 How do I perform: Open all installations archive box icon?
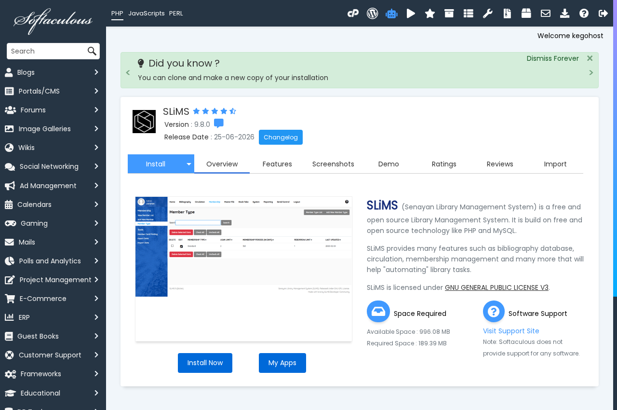tap(449, 14)
